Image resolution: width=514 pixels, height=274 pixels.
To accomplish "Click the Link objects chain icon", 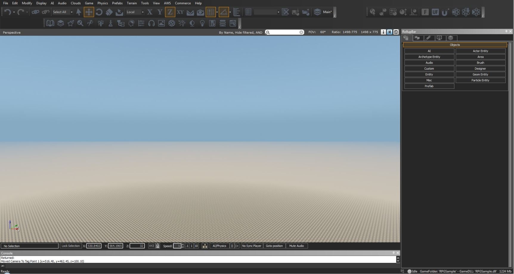I will pos(35,12).
